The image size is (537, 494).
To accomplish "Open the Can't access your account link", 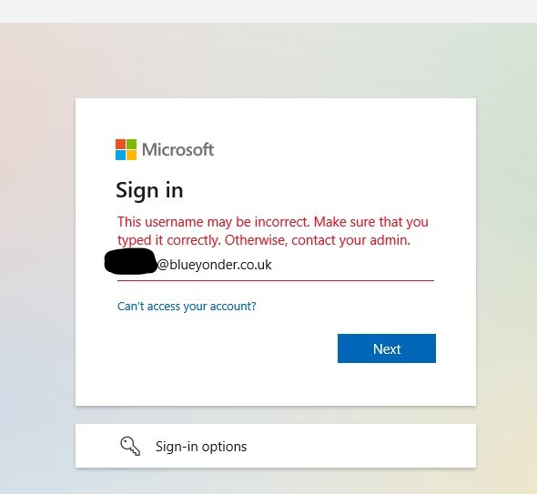I will [x=187, y=306].
